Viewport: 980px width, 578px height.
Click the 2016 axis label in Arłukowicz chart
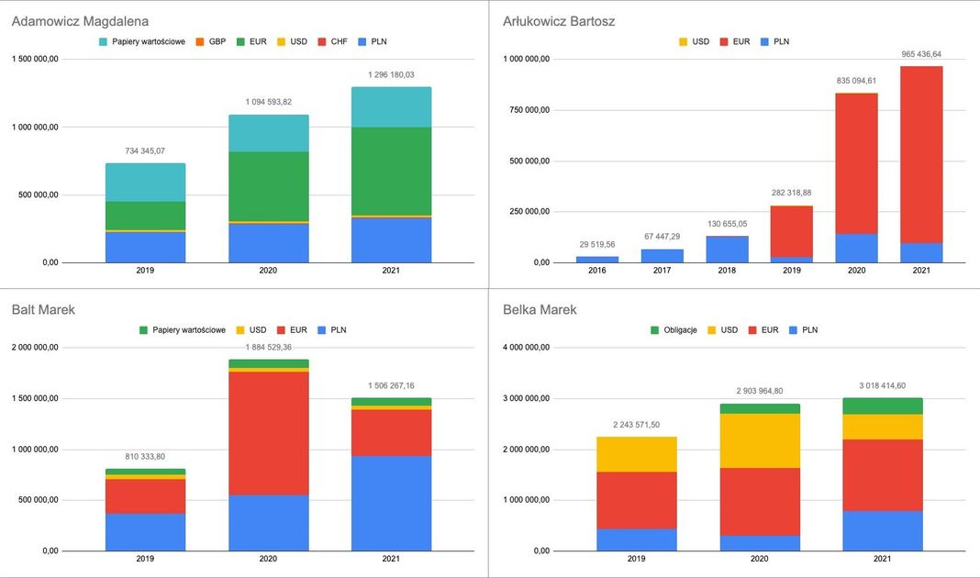597,271
